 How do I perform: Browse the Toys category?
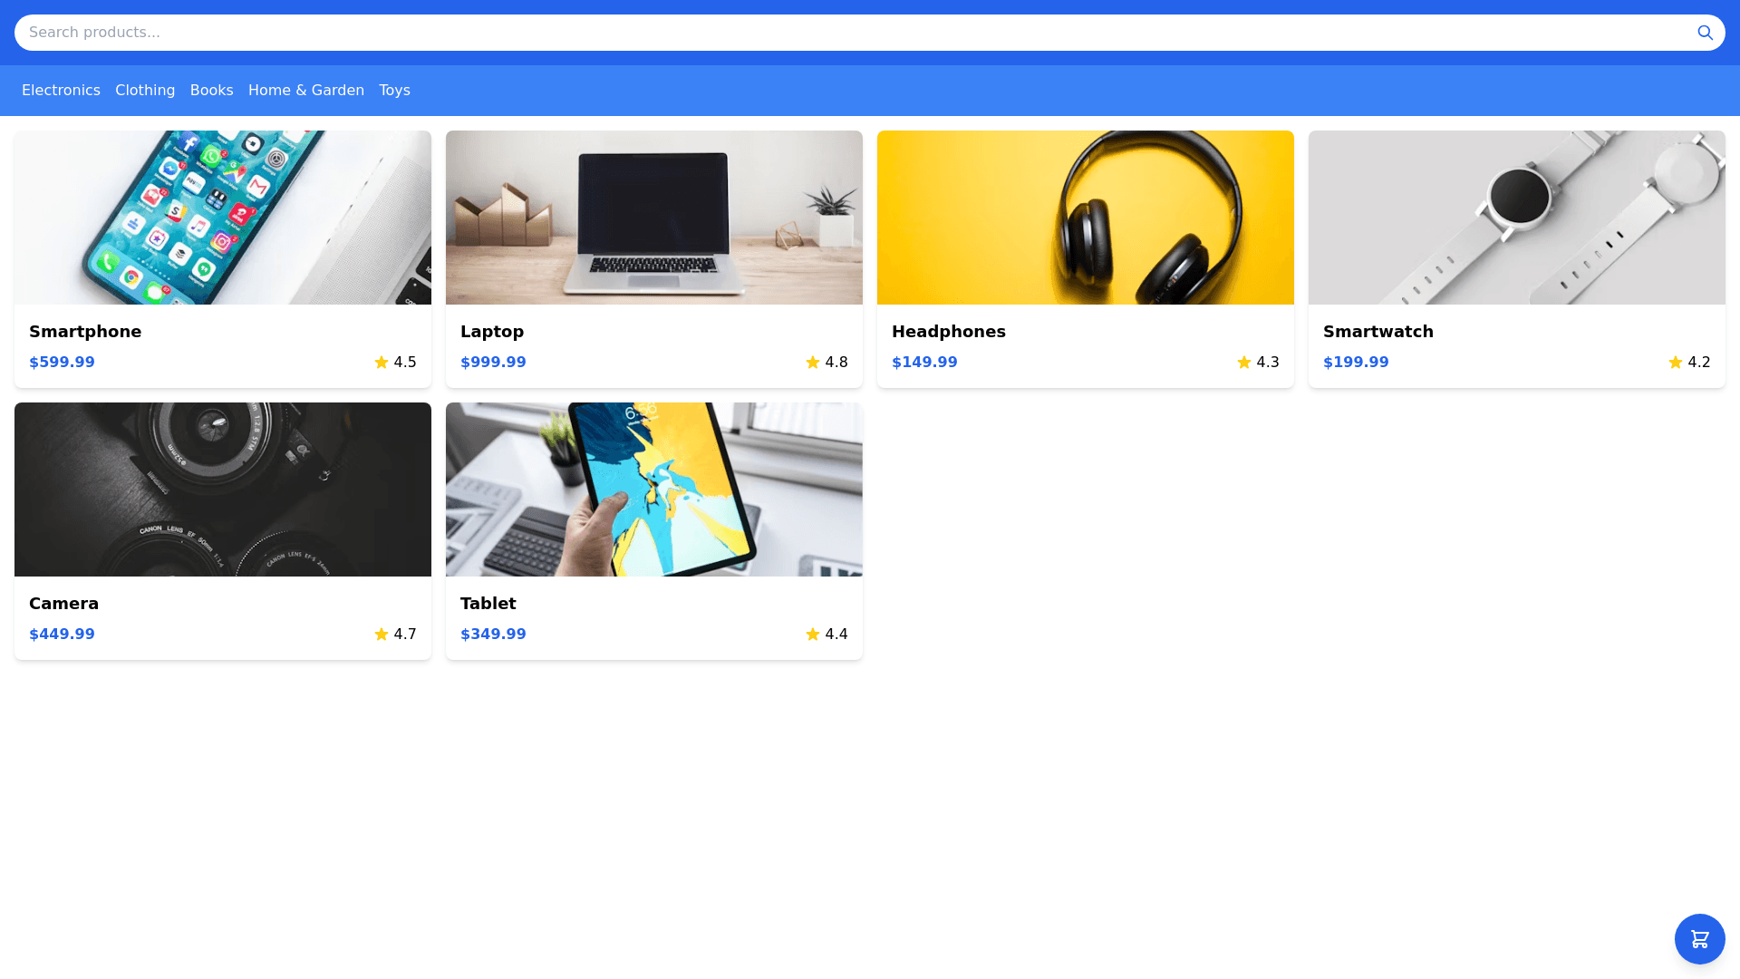pos(394,91)
